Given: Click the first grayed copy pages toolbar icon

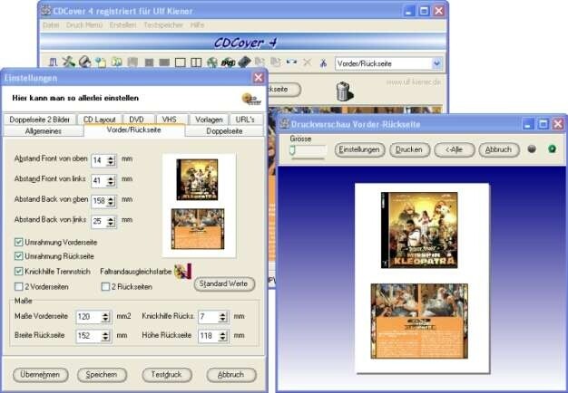Looking at the screenshot, I should tap(260, 62).
